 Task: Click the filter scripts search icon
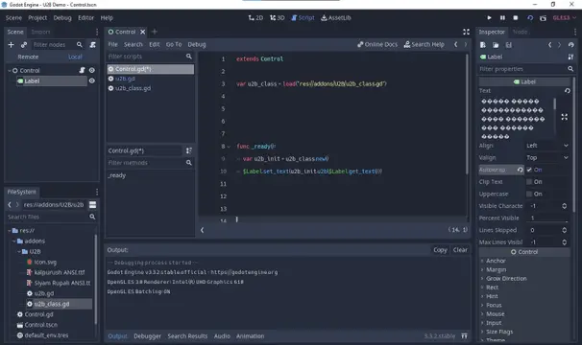189,57
